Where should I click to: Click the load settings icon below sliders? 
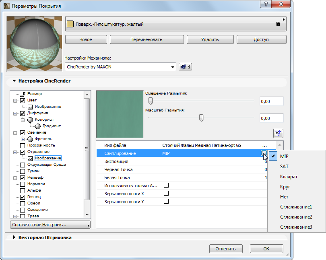point(278,134)
